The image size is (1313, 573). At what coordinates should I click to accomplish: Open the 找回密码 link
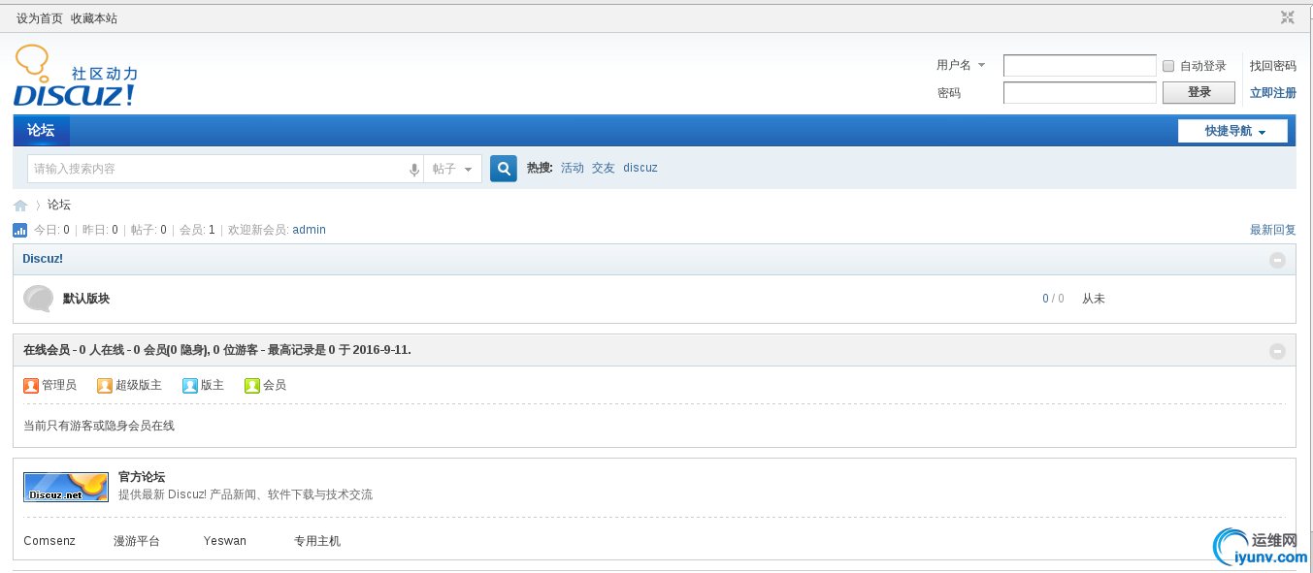pyautogui.click(x=1273, y=66)
